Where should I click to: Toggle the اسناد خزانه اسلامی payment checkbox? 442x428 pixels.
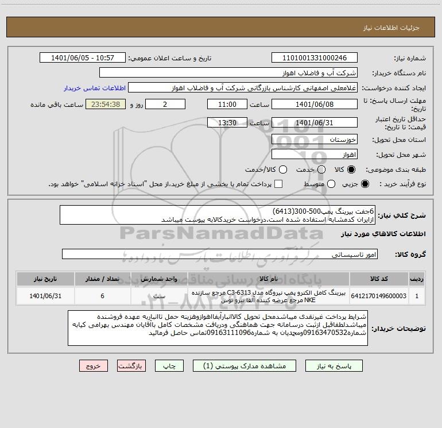278,184
